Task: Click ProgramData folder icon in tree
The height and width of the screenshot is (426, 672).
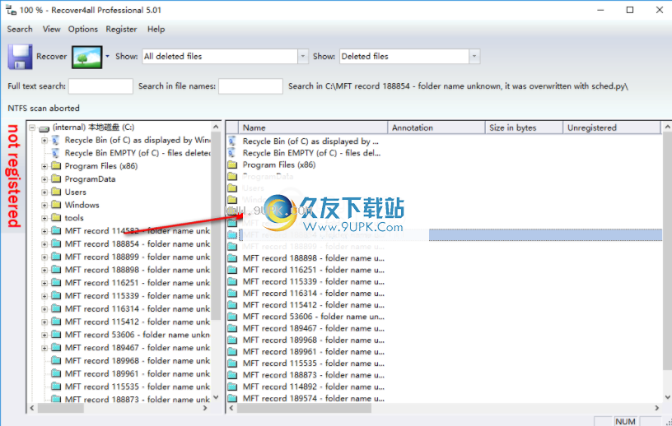Action: 56,178
